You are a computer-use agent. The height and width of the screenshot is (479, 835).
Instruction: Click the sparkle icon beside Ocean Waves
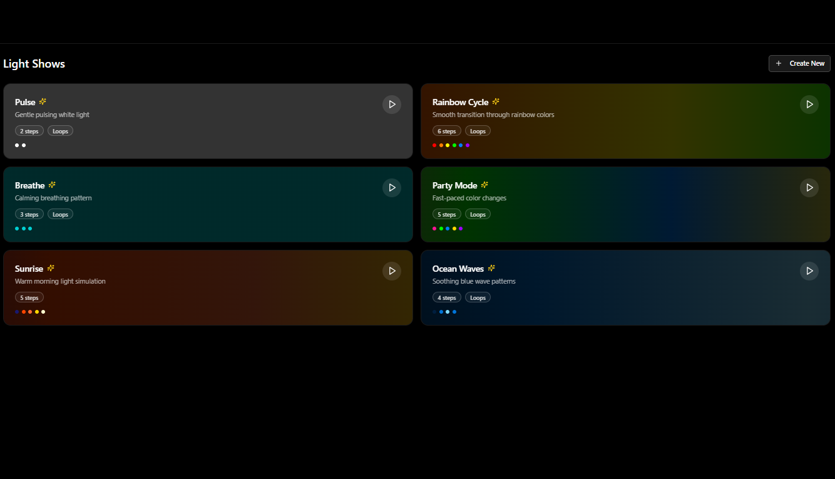tap(492, 268)
